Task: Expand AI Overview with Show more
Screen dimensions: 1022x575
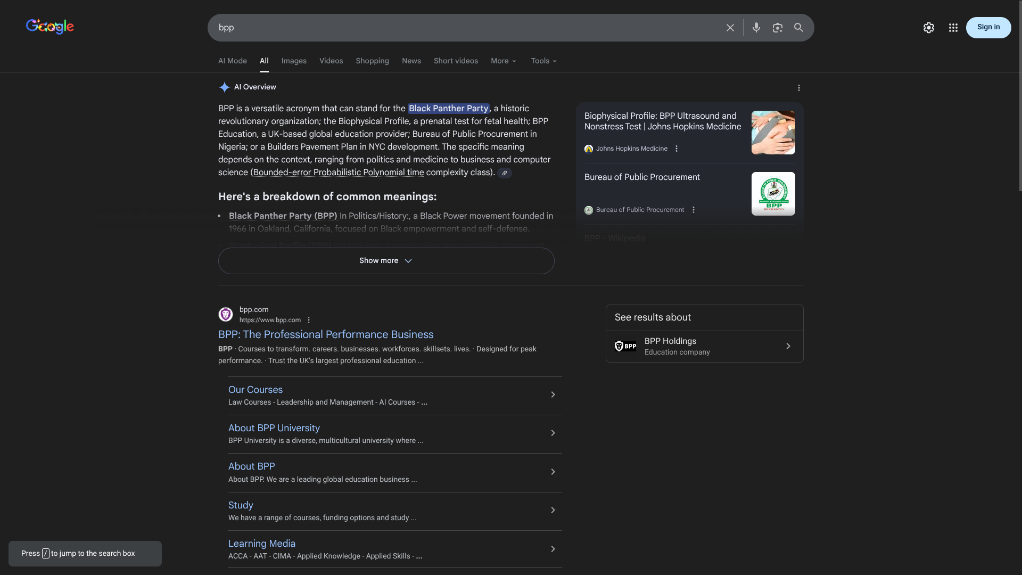Action: 386,261
